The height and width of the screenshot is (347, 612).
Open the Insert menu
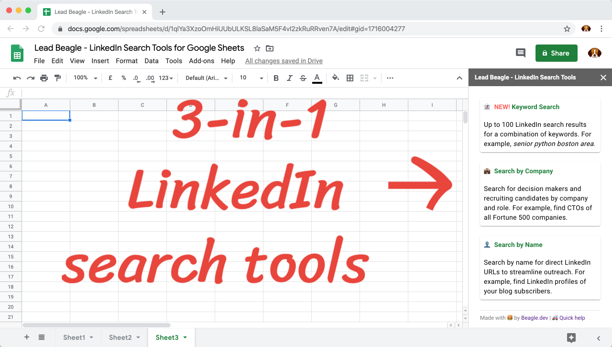pyautogui.click(x=100, y=61)
